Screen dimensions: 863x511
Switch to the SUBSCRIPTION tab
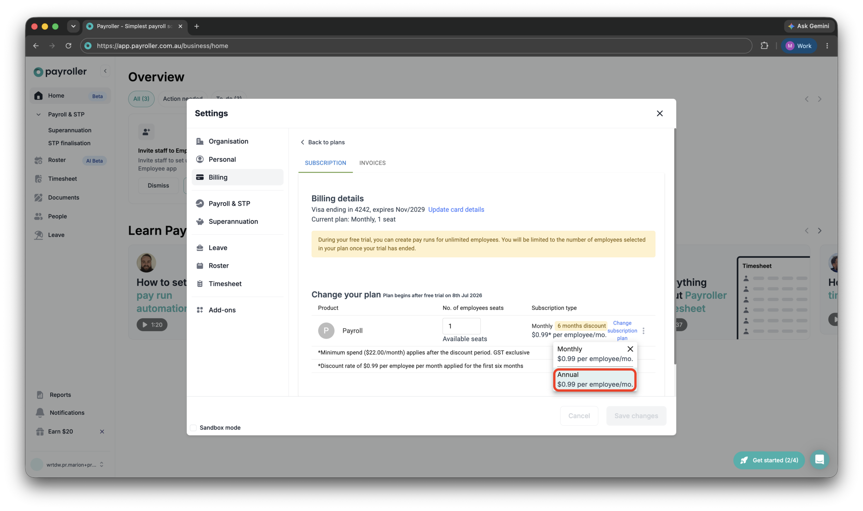325,162
